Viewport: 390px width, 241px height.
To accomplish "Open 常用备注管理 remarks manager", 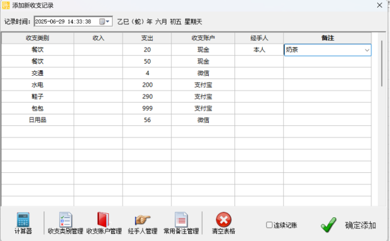I will [181, 223].
